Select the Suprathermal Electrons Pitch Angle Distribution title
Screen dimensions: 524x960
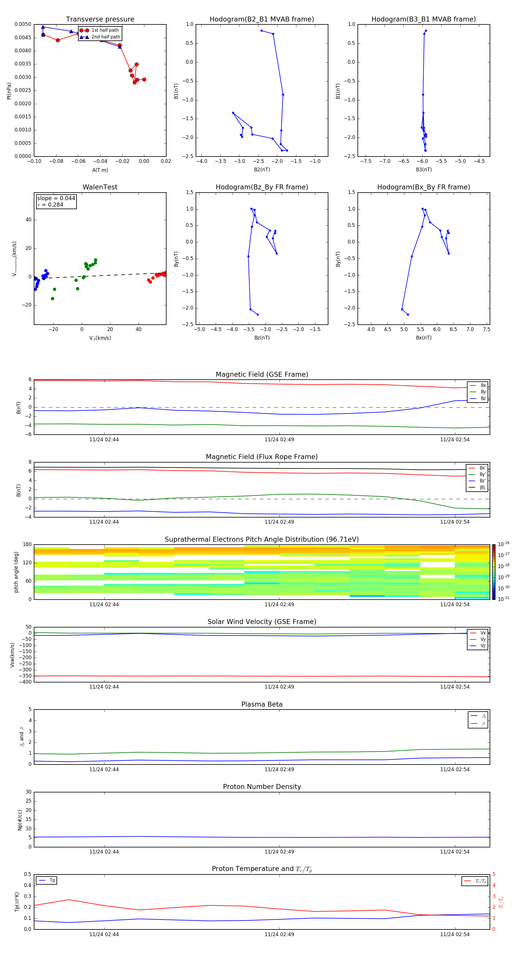(x=262, y=540)
